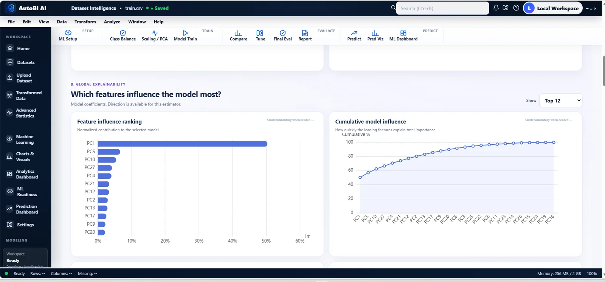The width and height of the screenshot is (605, 282).
Task: Click Feature influence ranking heading
Action: click(109, 122)
